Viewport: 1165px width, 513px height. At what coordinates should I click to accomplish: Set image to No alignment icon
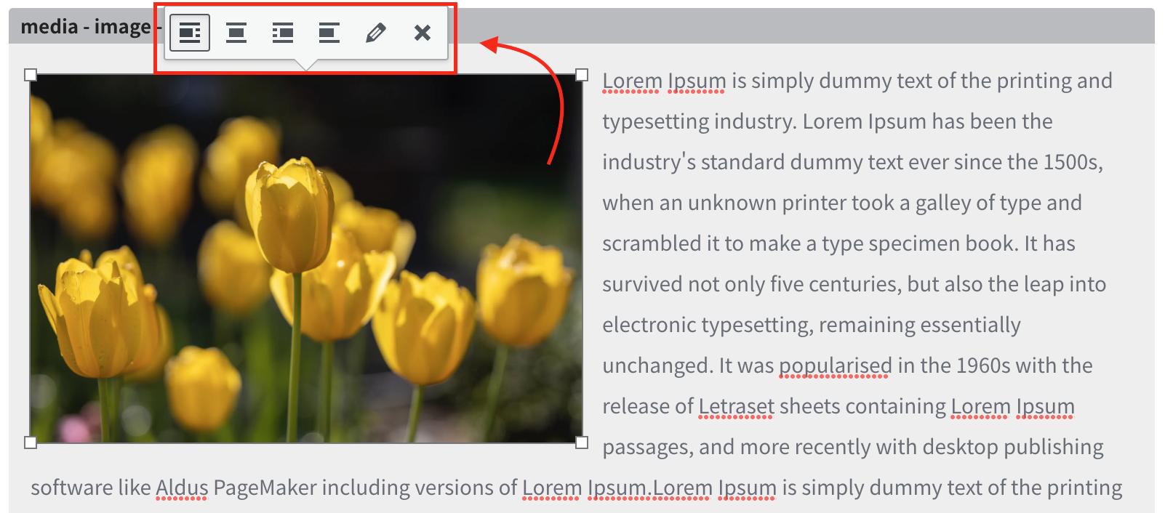[x=329, y=33]
